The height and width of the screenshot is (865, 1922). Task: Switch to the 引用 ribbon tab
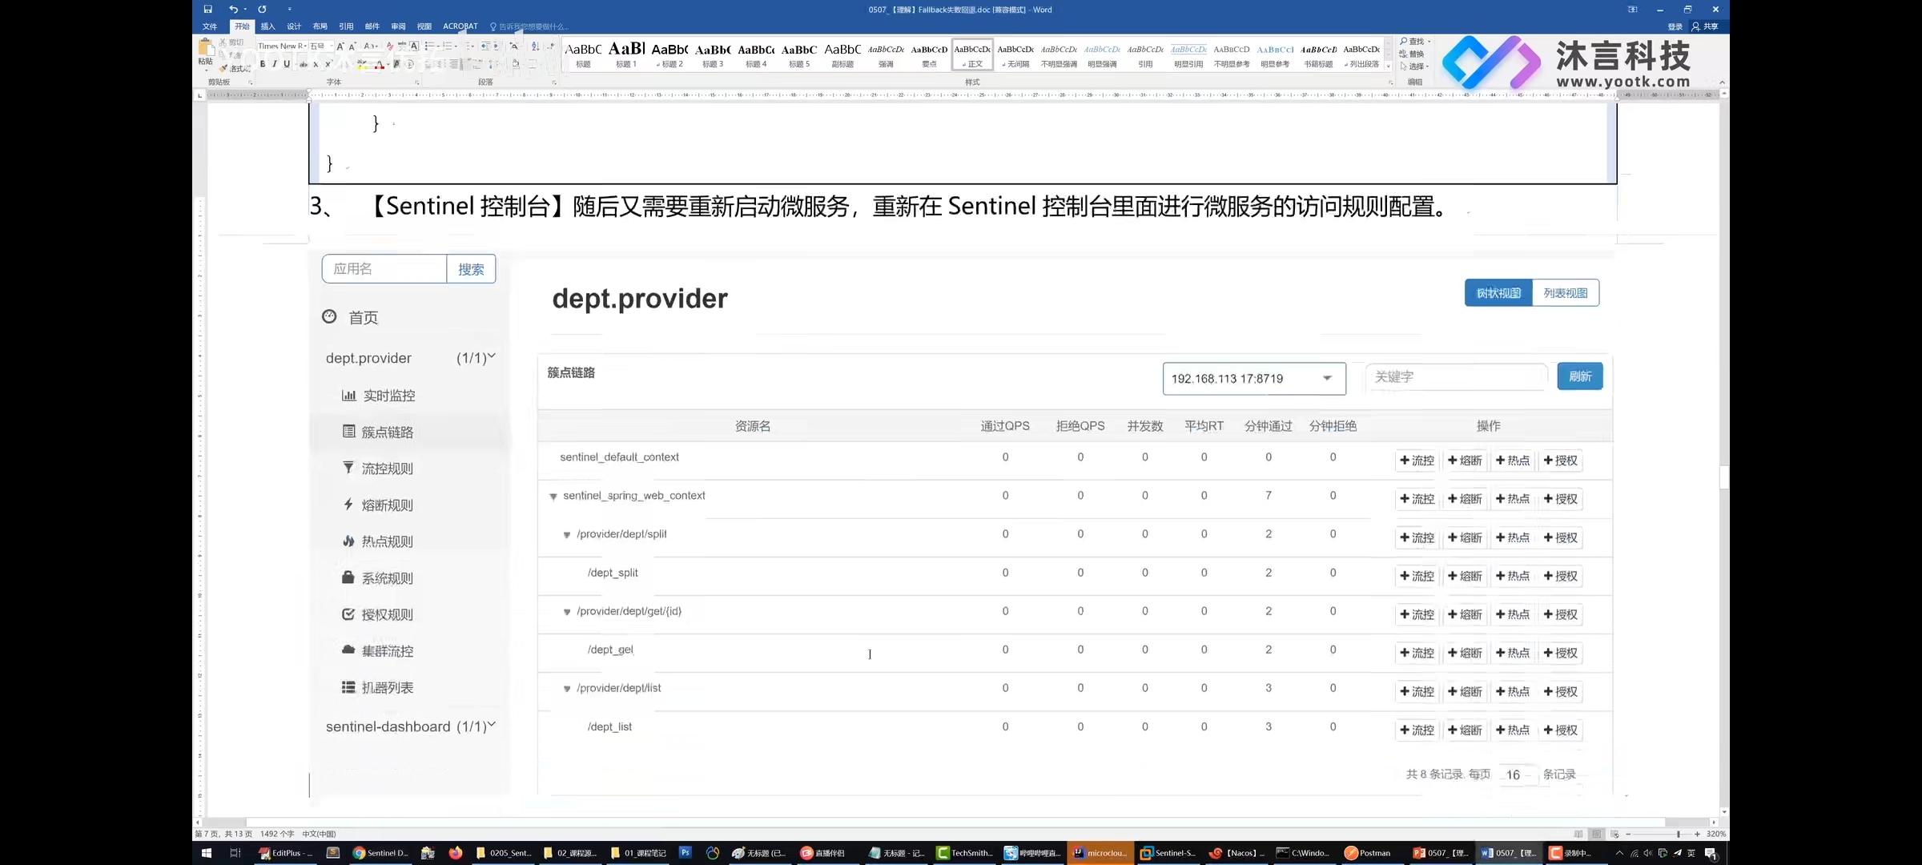[x=346, y=26]
